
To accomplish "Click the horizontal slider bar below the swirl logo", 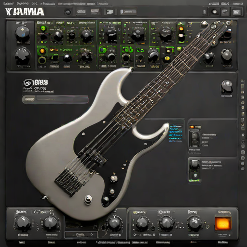I will [x=55, y=99].
